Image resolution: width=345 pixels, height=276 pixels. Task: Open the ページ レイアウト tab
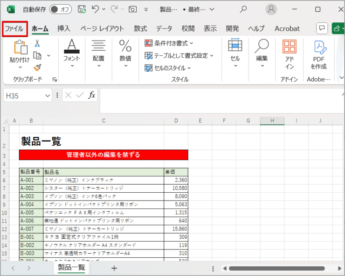102,28
